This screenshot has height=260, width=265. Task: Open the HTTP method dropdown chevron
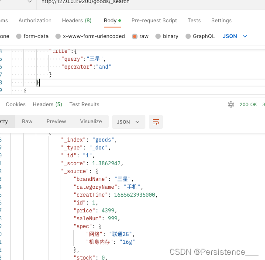click(x=30, y=2)
